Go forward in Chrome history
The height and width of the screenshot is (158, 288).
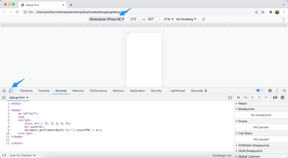point(11,12)
